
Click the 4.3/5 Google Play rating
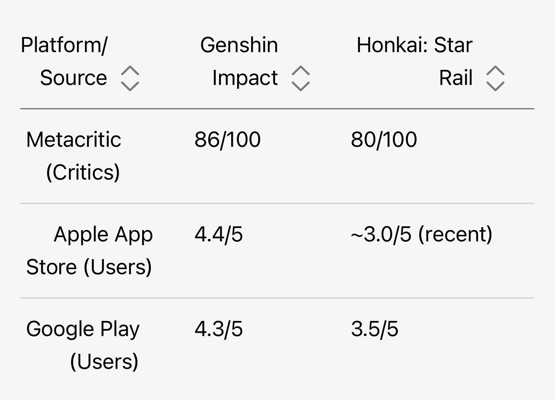point(219,329)
